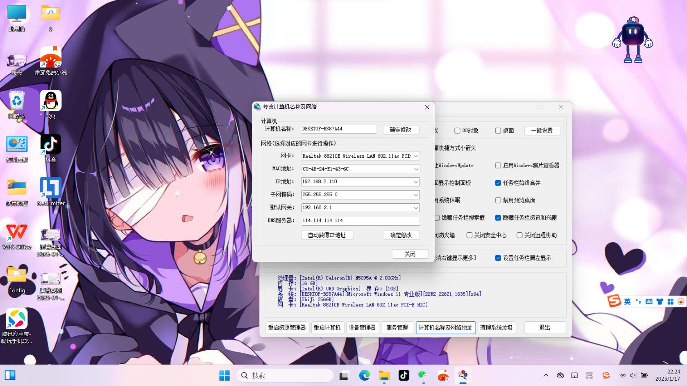Open the widgets panel on taskbar
Screen dimensions: 687x386
[x=10, y=375]
